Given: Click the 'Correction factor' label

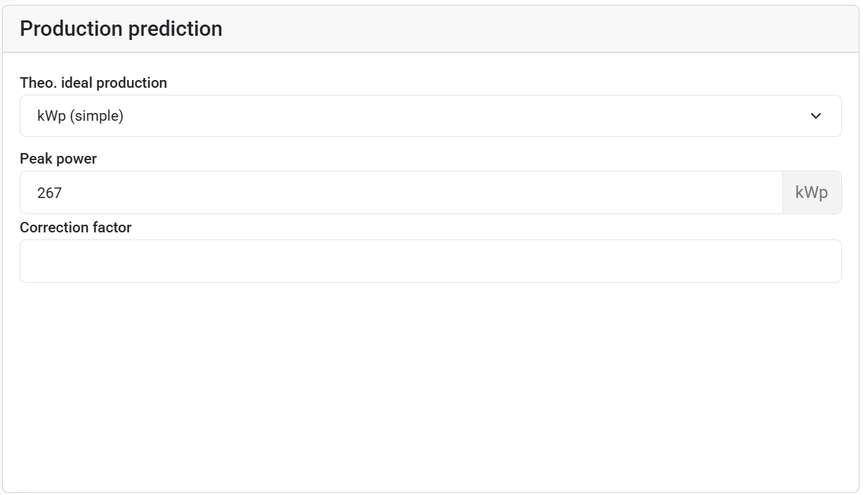Looking at the screenshot, I should point(76,227).
